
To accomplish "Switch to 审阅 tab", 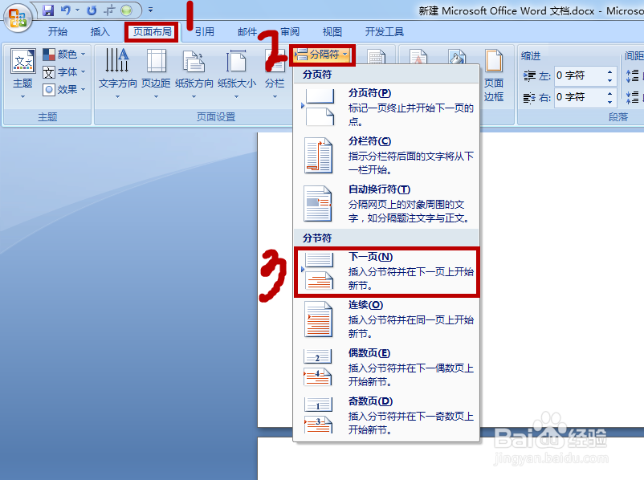I will [290, 31].
